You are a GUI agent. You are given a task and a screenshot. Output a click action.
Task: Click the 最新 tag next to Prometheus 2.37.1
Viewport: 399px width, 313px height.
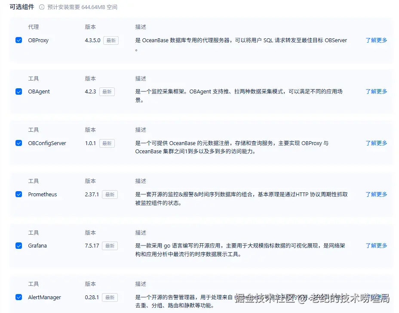pyautogui.click(x=110, y=195)
